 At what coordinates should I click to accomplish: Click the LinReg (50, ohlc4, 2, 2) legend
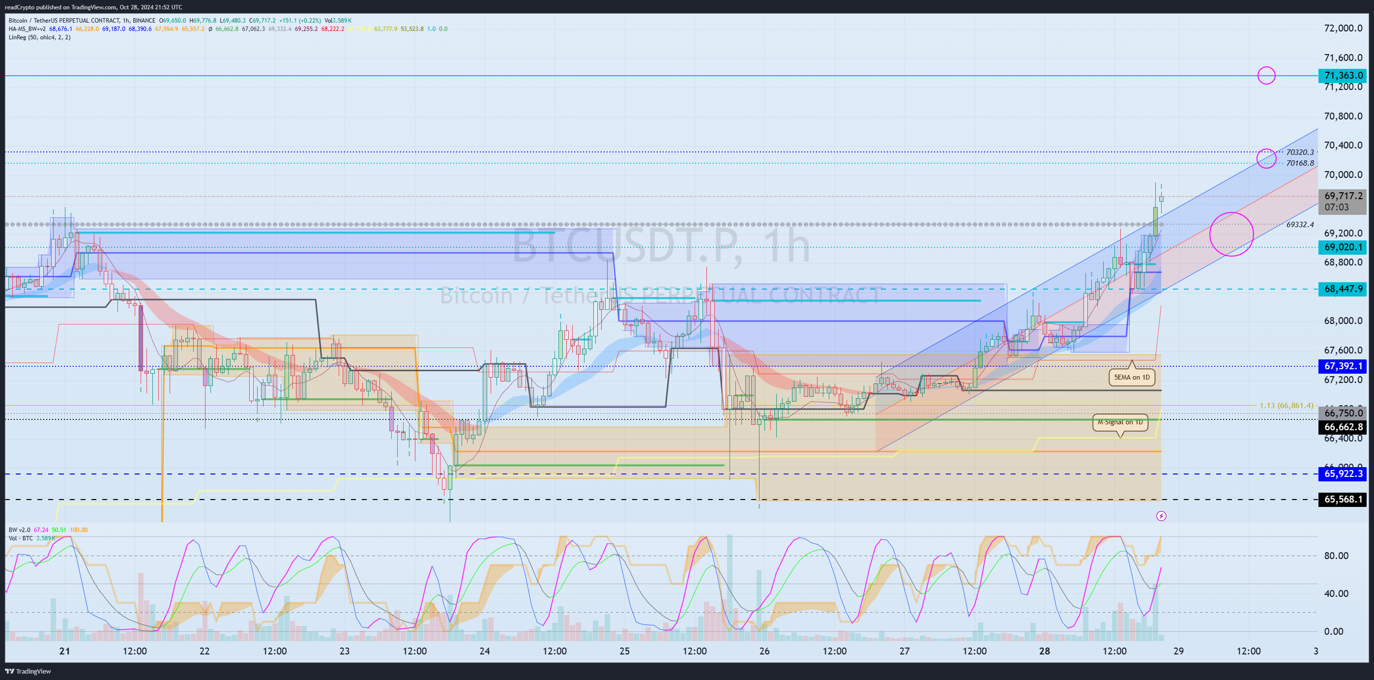[x=39, y=37]
